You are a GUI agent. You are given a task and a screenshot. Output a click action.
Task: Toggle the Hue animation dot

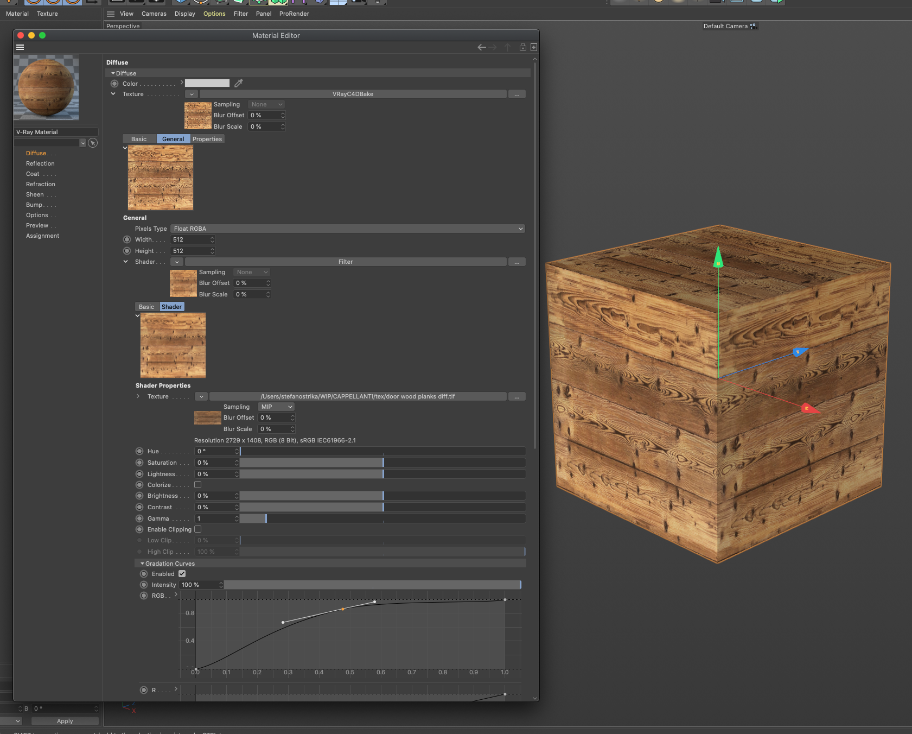pyautogui.click(x=139, y=451)
